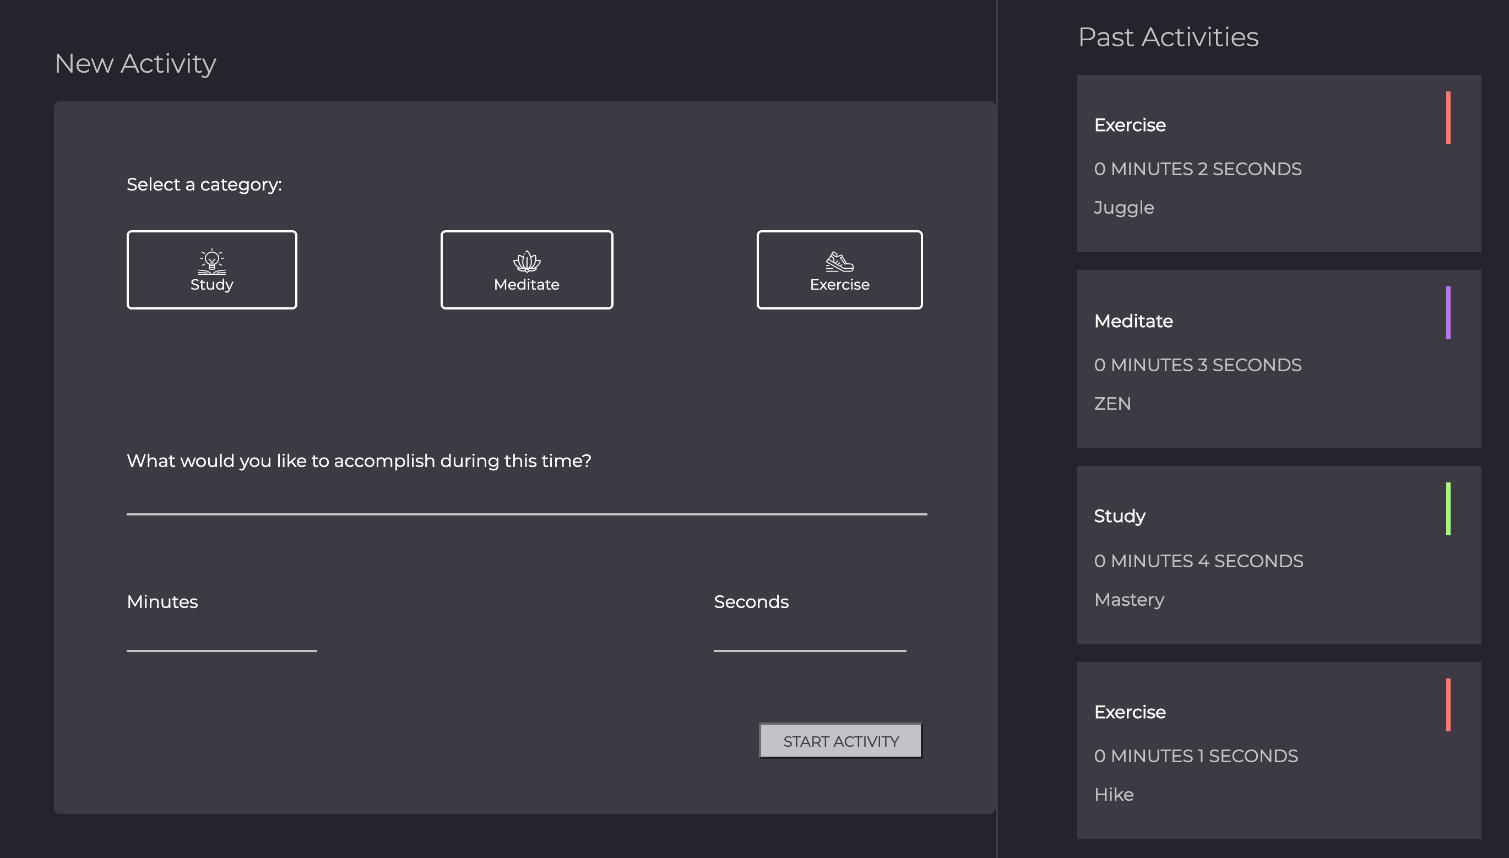The image size is (1509, 858).
Task: Select the Study category label
Action: [211, 285]
